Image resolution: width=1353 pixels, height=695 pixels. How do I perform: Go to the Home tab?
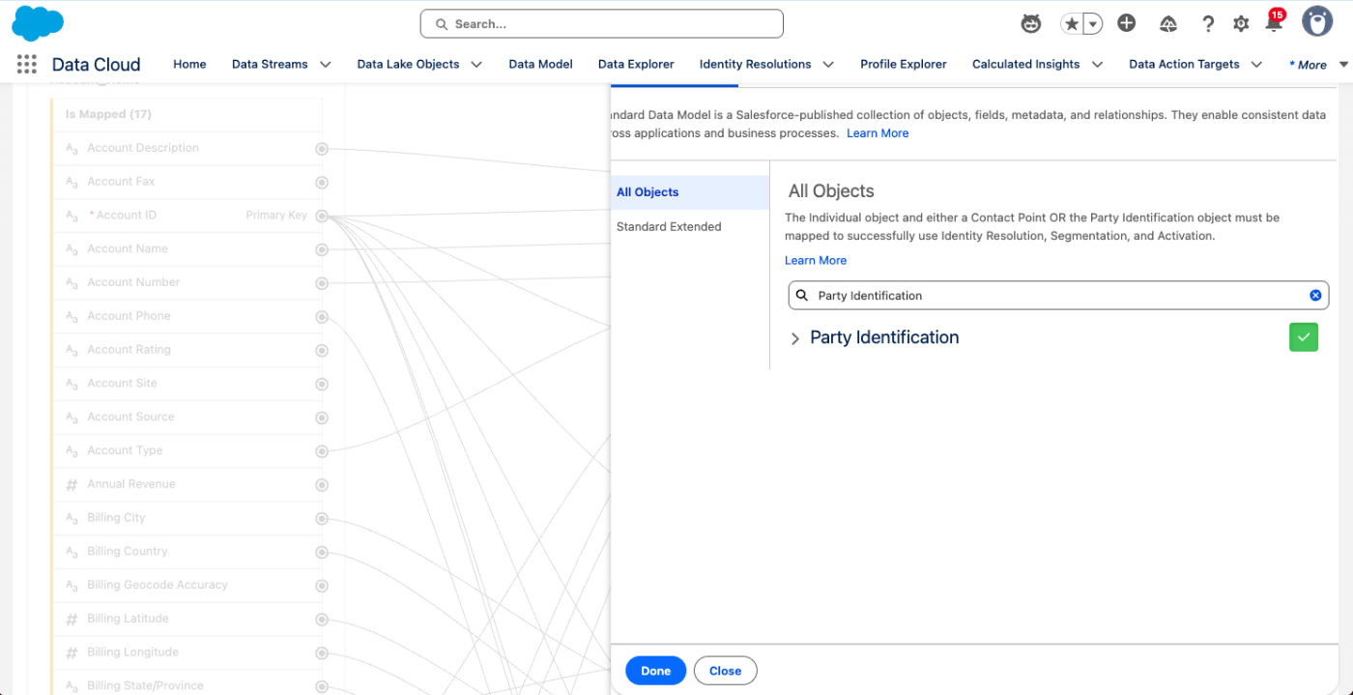189,64
